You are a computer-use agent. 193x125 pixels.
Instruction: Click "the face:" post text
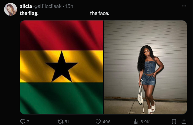[x=100, y=13]
